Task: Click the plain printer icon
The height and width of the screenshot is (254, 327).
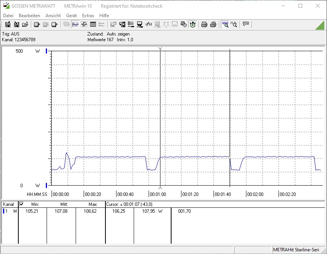Action: click(x=213, y=24)
